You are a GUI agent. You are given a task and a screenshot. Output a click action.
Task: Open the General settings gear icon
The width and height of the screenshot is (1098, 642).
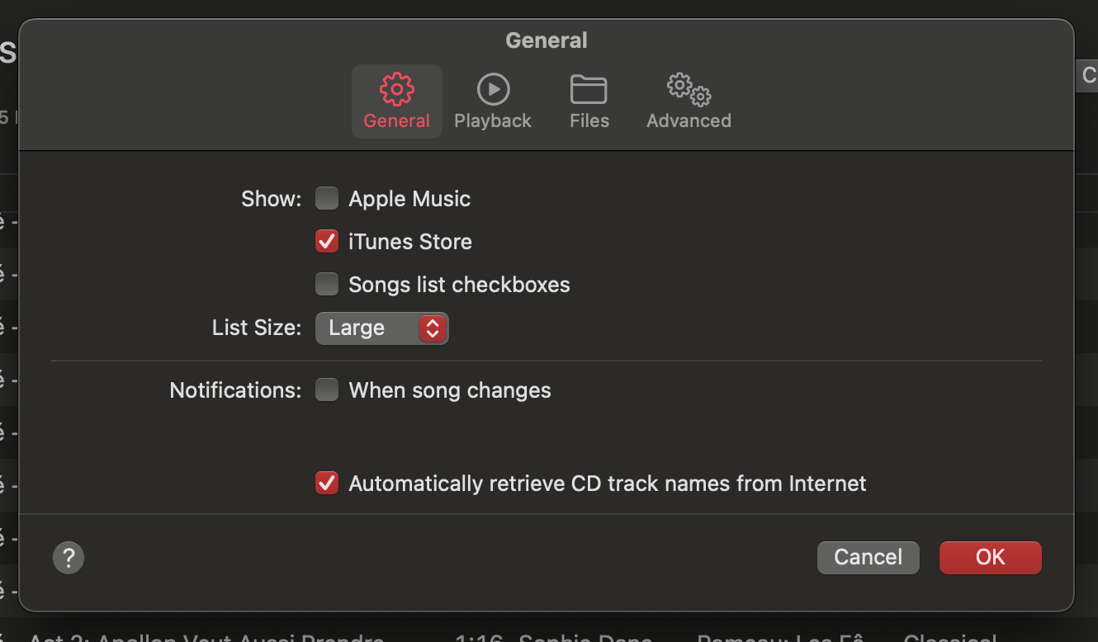point(396,89)
